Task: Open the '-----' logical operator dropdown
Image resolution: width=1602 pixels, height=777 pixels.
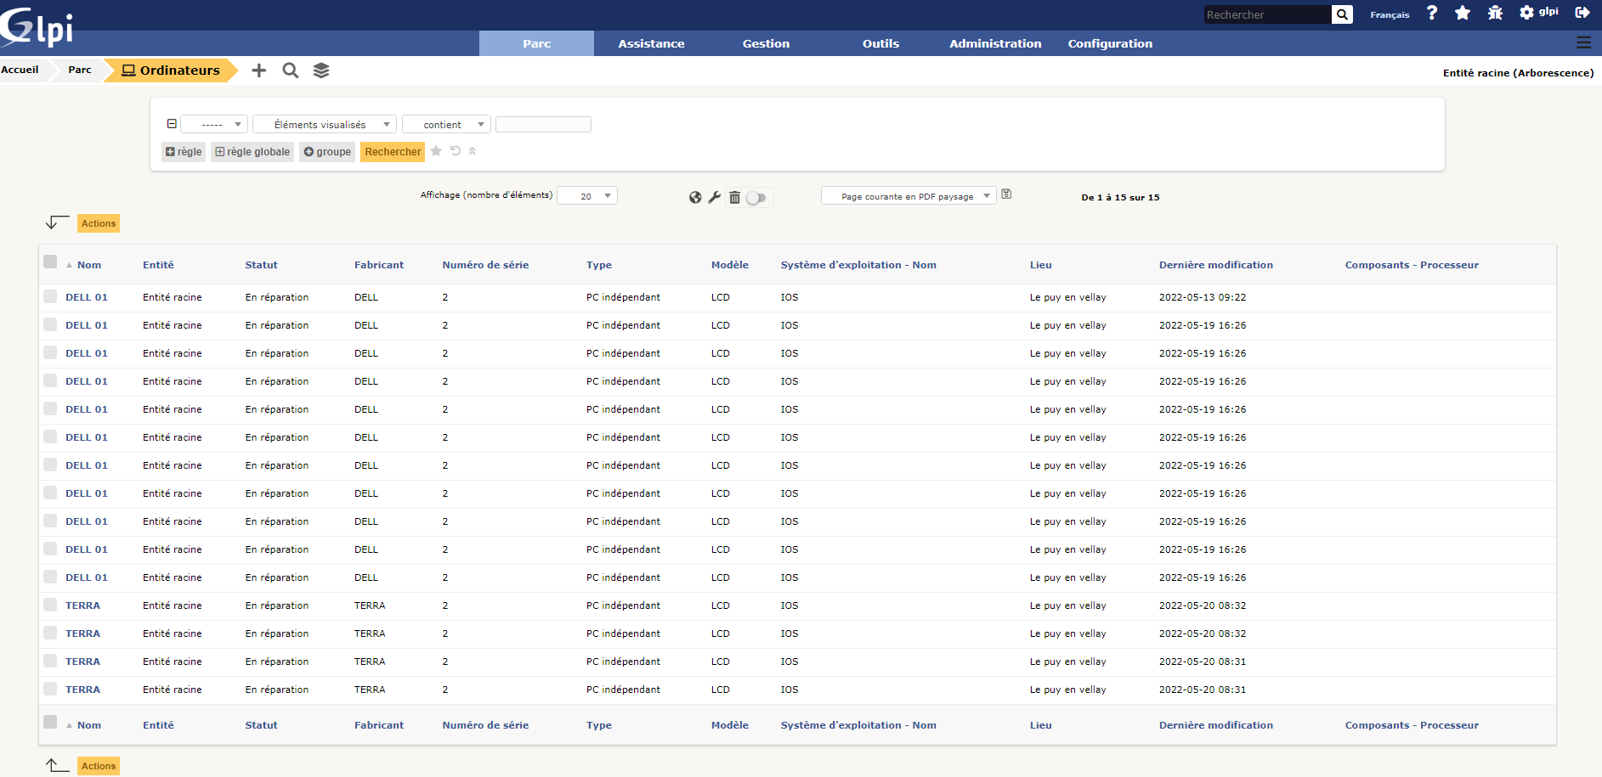Action: click(x=214, y=124)
